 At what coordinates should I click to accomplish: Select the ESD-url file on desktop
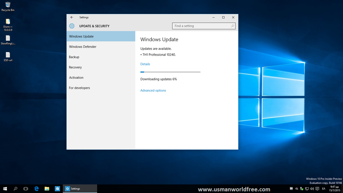pos(8,57)
